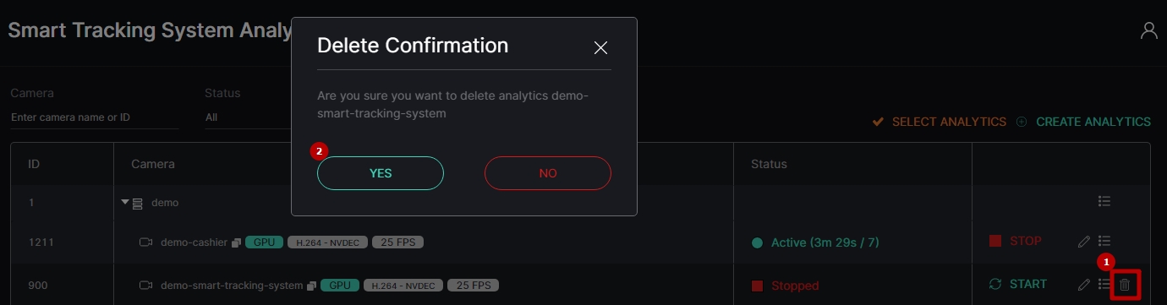Confirm deletion with YES
Screen dimensions: 1167x305
coord(381,173)
